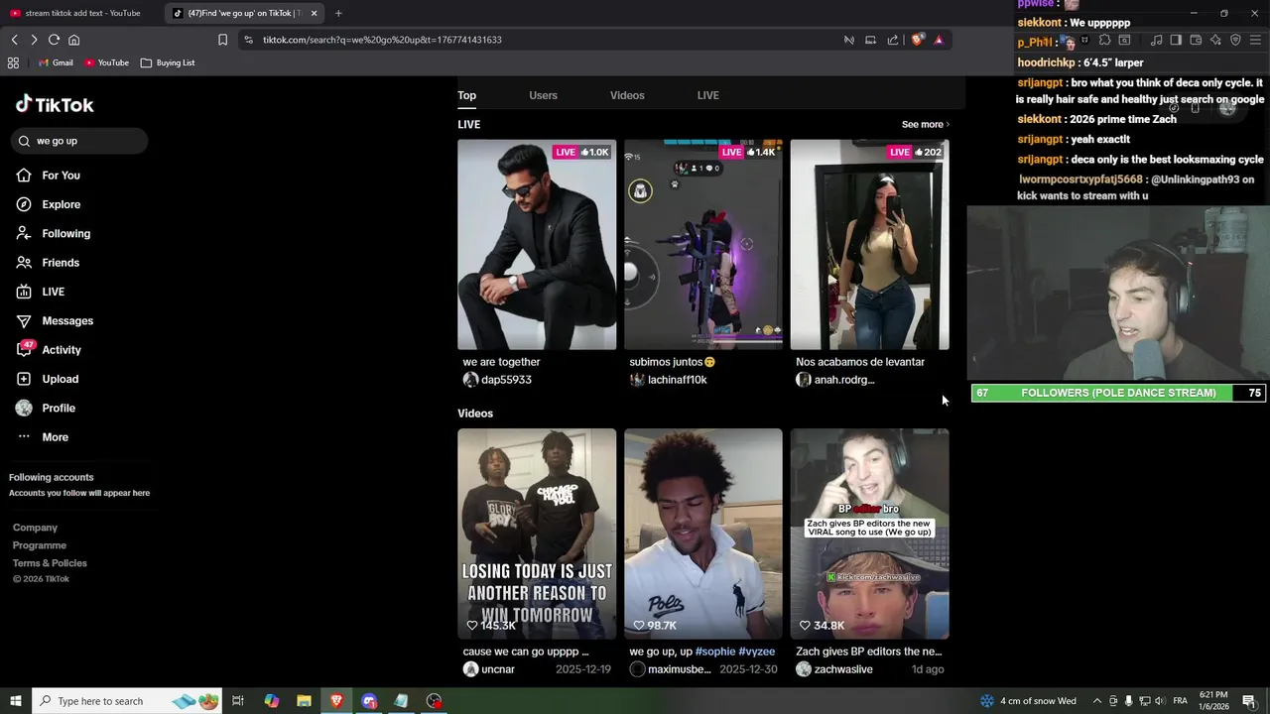Open the taskbar clock and date
The height and width of the screenshot is (714, 1270).
(1213, 701)
